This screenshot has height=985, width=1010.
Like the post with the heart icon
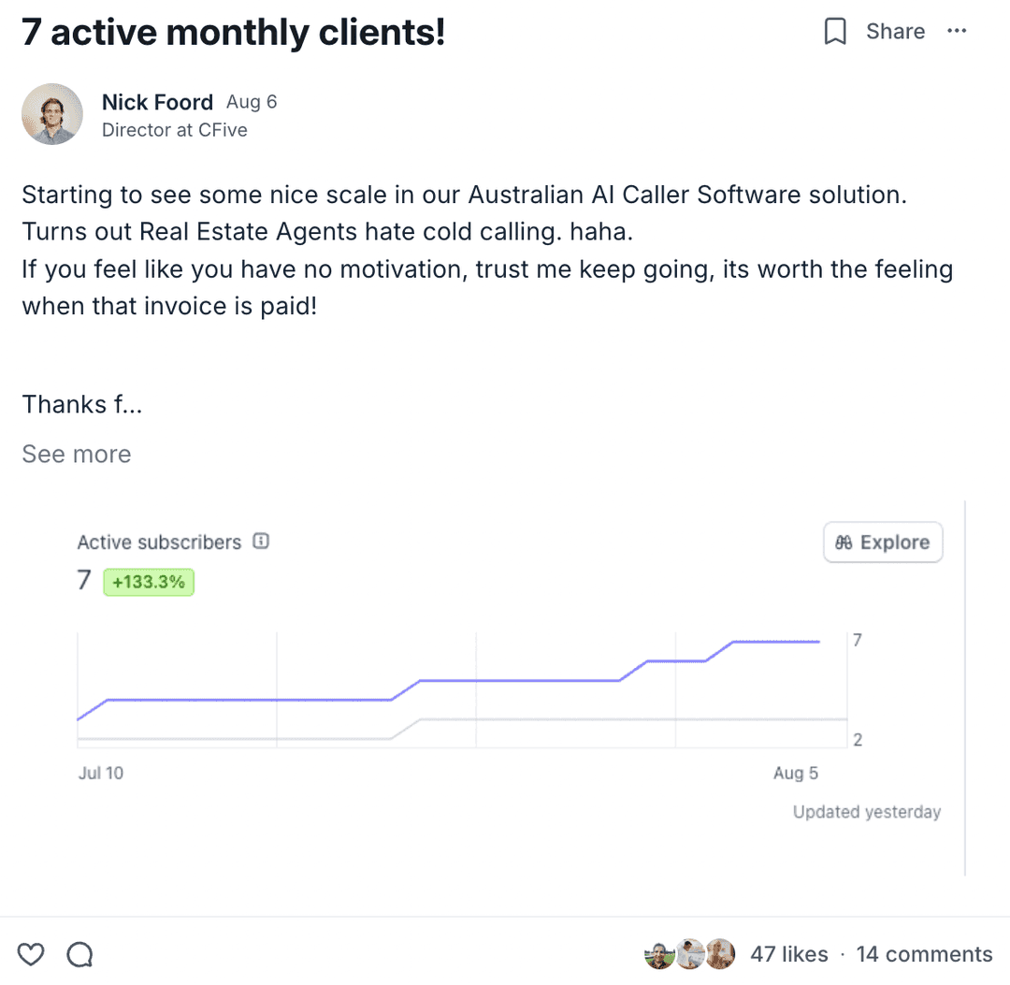[32, 954]
